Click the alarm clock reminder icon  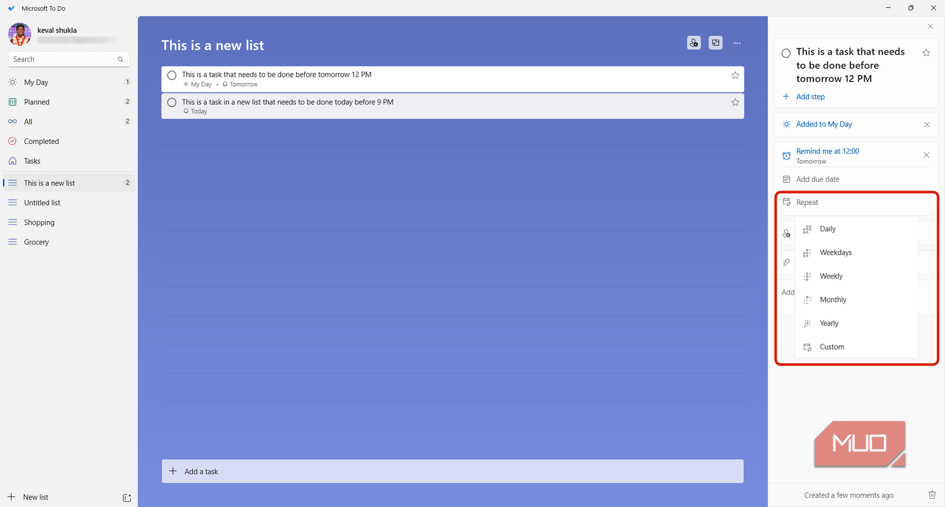click(x=786, y=155)
